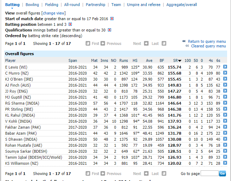Click AJ Finch highest score 172

(134, 85)
